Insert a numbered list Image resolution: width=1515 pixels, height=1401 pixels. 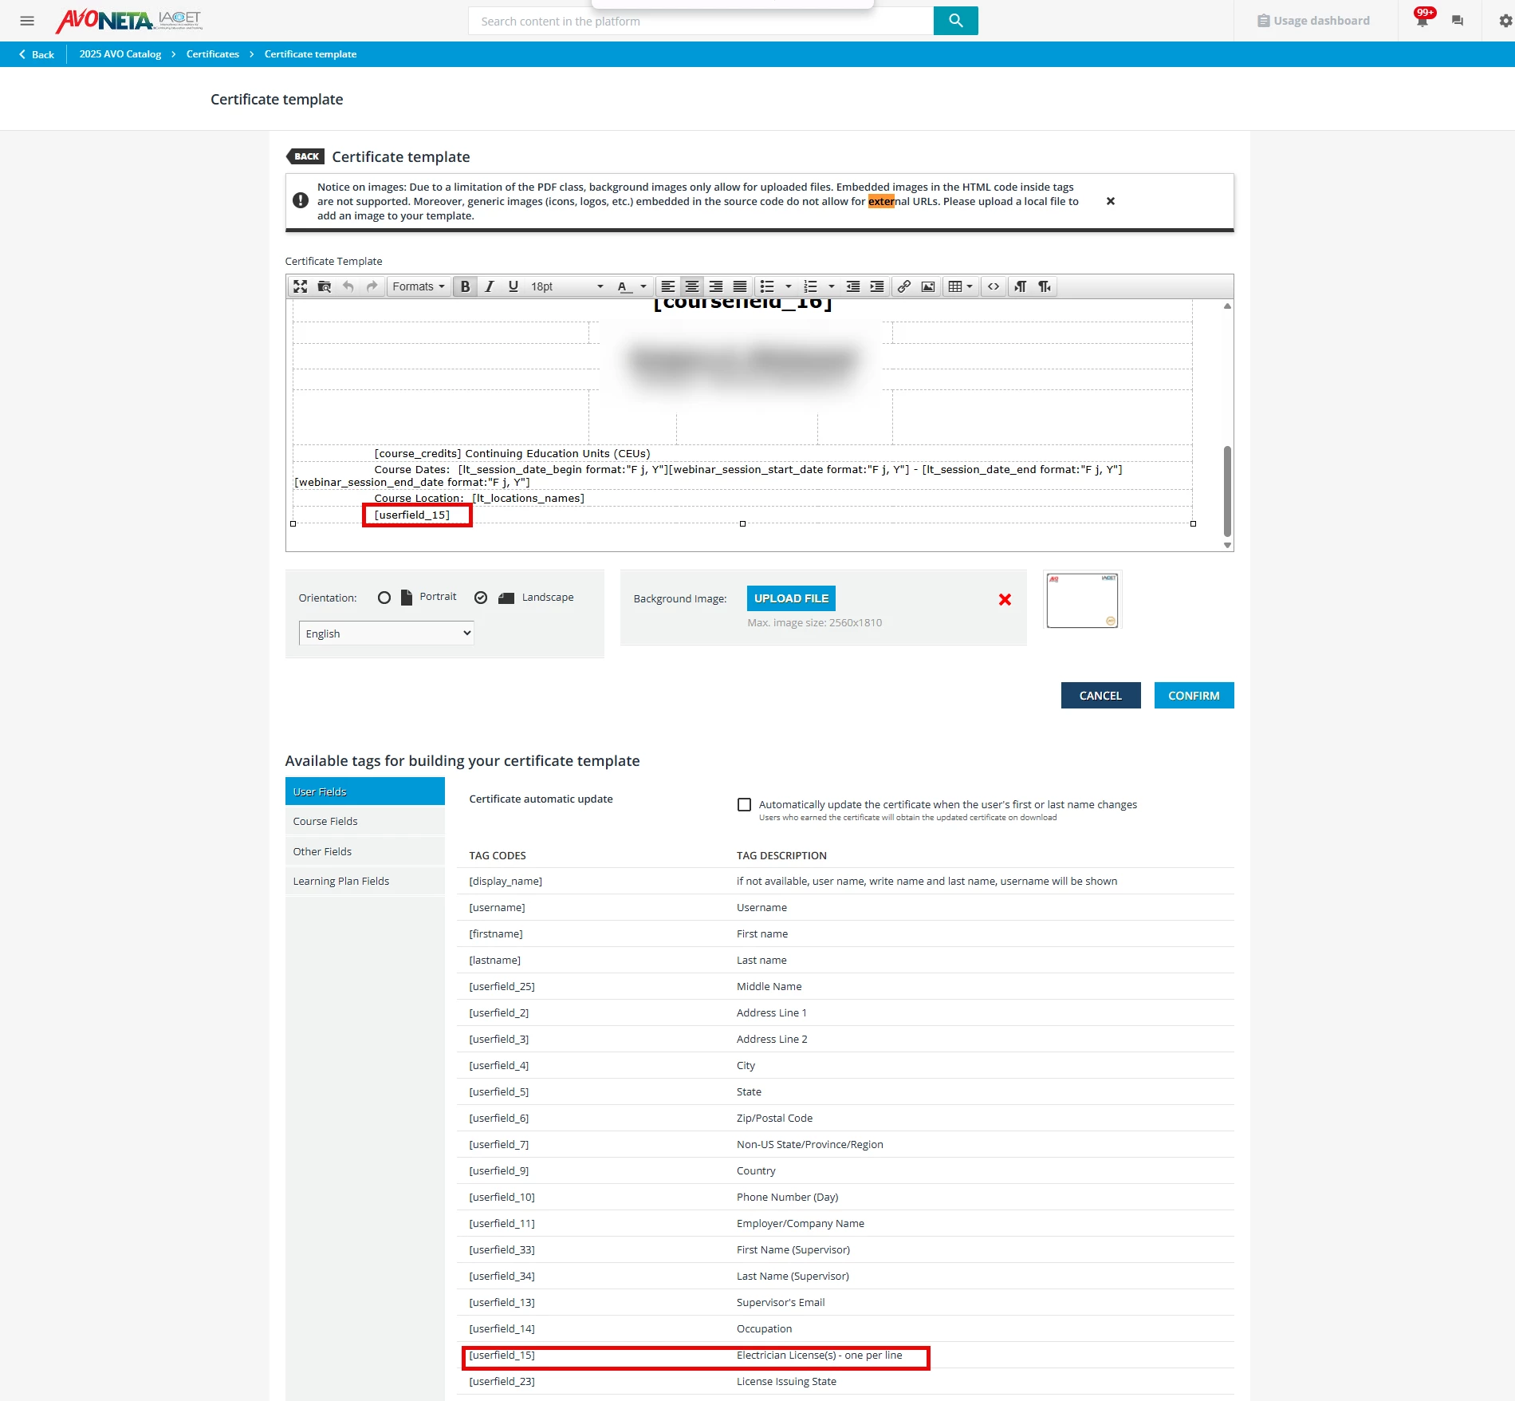810,286
